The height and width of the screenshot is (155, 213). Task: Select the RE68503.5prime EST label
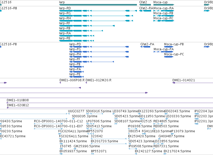pos(166,126)
